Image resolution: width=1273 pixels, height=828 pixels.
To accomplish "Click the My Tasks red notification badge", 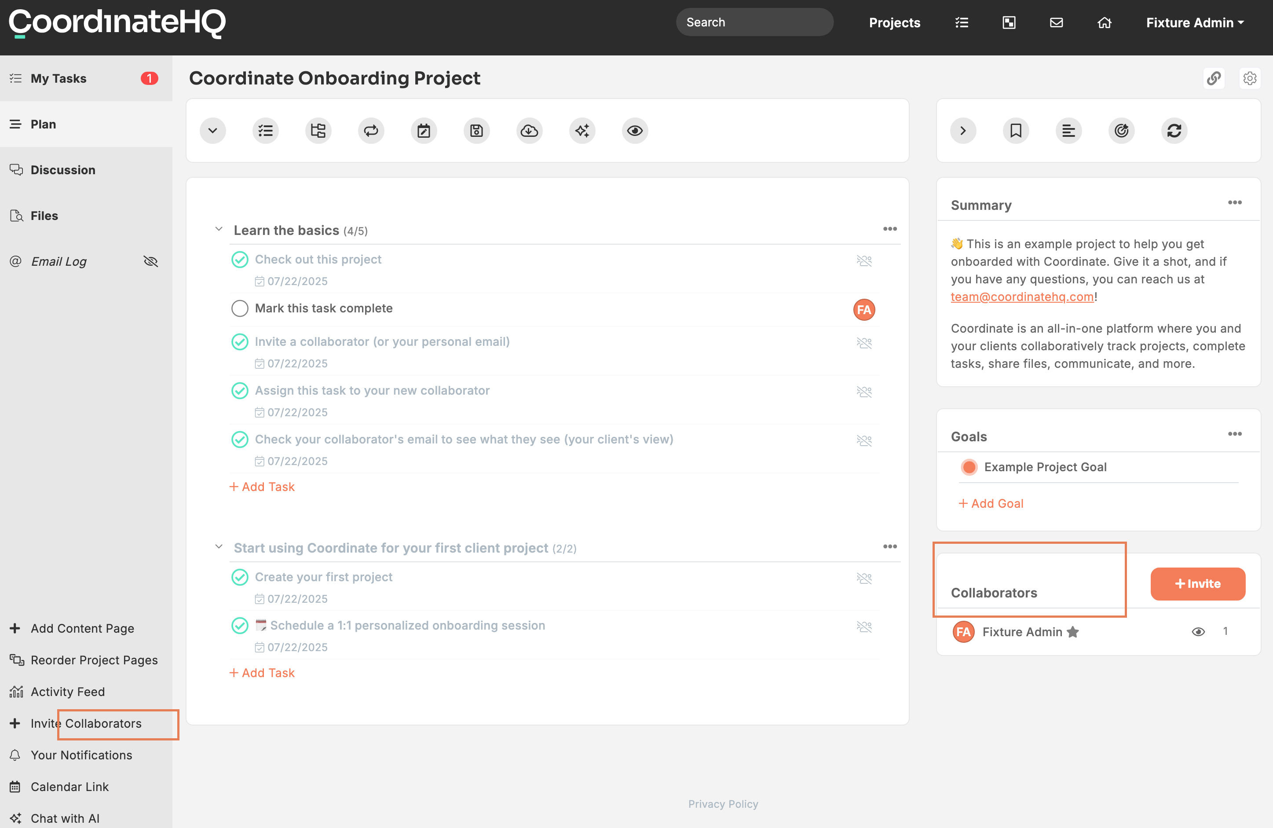I will coord(149,78).
